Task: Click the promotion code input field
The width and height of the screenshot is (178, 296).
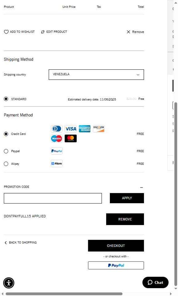Action: point(53,198)
